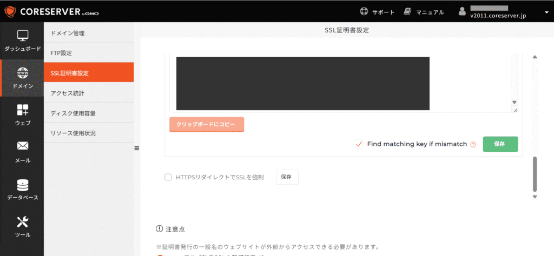554x256 pixels.
Task: Click the マニュアル link
Action: [430, 12]
